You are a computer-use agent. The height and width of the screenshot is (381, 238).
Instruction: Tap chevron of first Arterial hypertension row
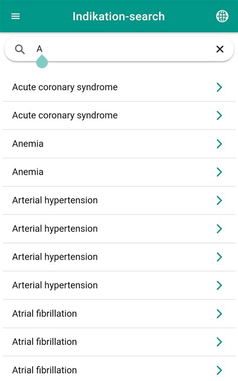[219, 200]
